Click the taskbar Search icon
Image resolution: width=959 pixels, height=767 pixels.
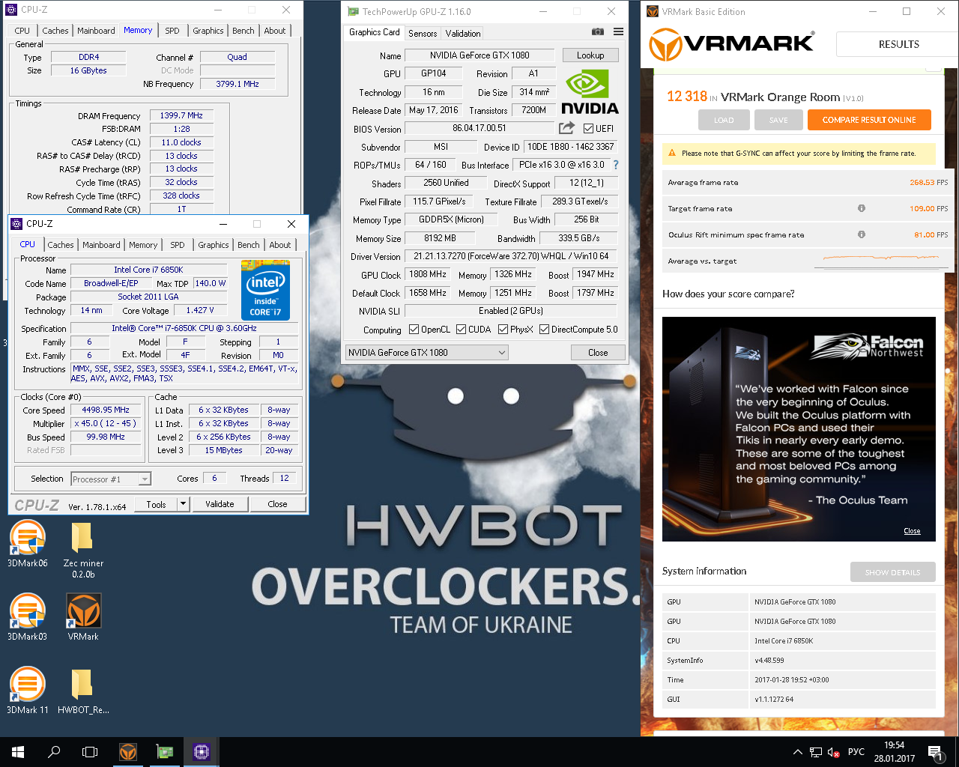[54, 752]
